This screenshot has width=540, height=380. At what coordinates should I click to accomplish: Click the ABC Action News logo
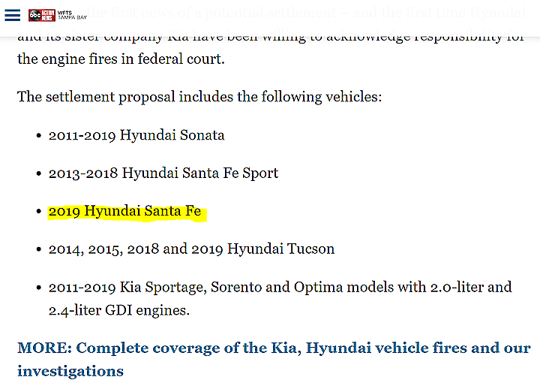[x=42, y=15]
